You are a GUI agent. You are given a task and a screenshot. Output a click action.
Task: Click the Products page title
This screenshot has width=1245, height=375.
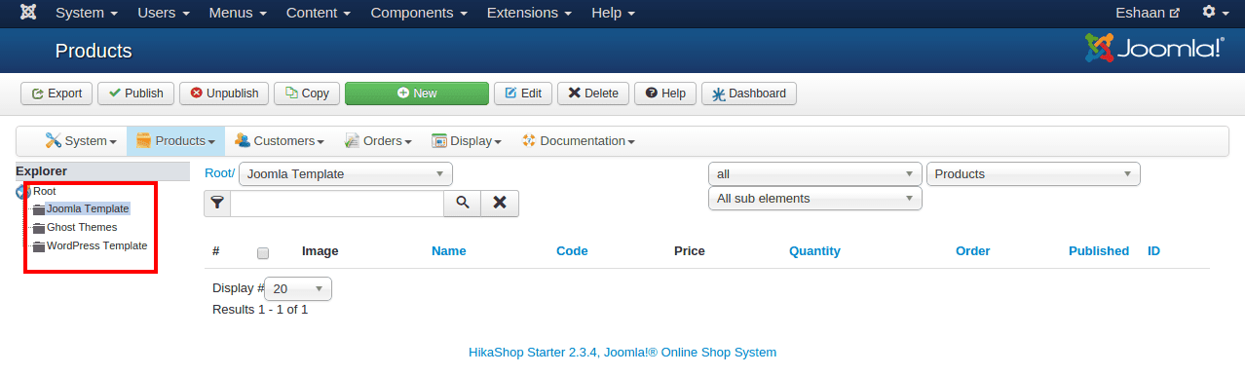click(94, 51)
